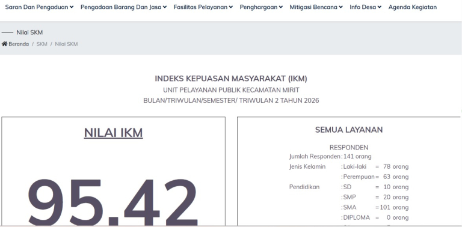
Task: Click the Nilai SKM page title
Action: [29, 32]
